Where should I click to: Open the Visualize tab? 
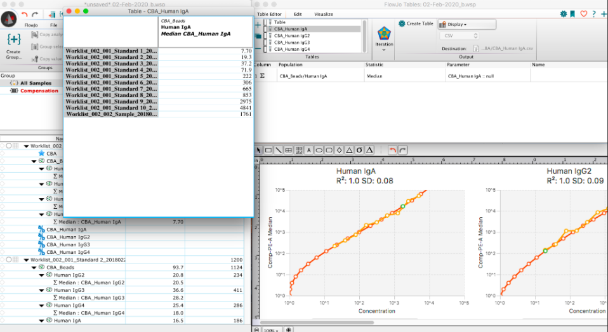click(x=324, y=14)
